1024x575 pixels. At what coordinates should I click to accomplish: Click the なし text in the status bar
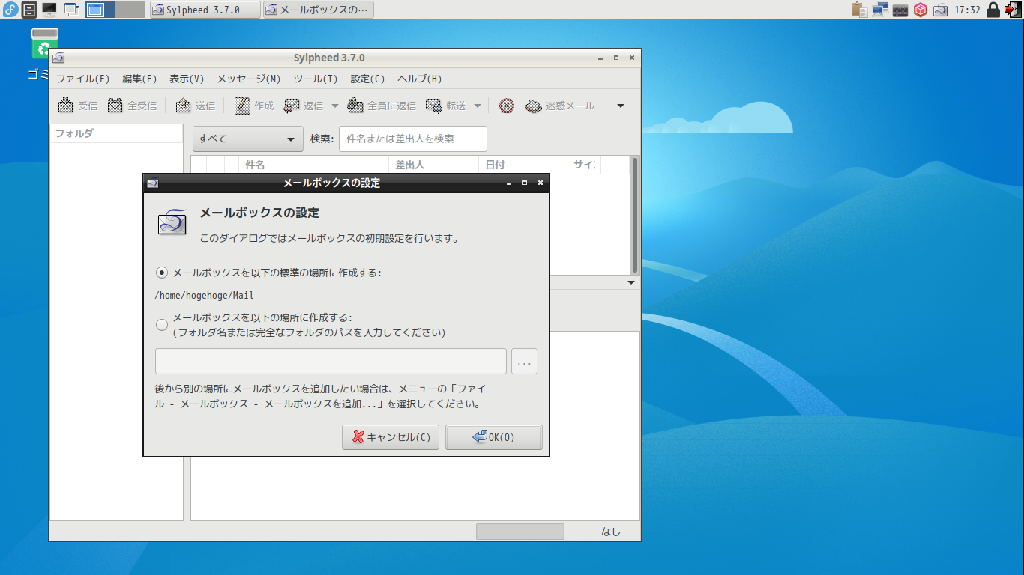611,532
